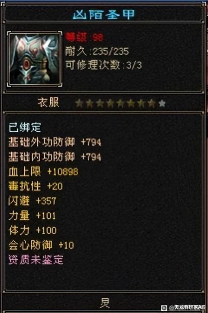Click the 衣服 category label

[x=49, y=103]
